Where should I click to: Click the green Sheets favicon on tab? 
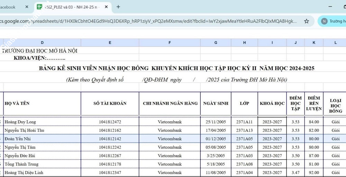39,7
